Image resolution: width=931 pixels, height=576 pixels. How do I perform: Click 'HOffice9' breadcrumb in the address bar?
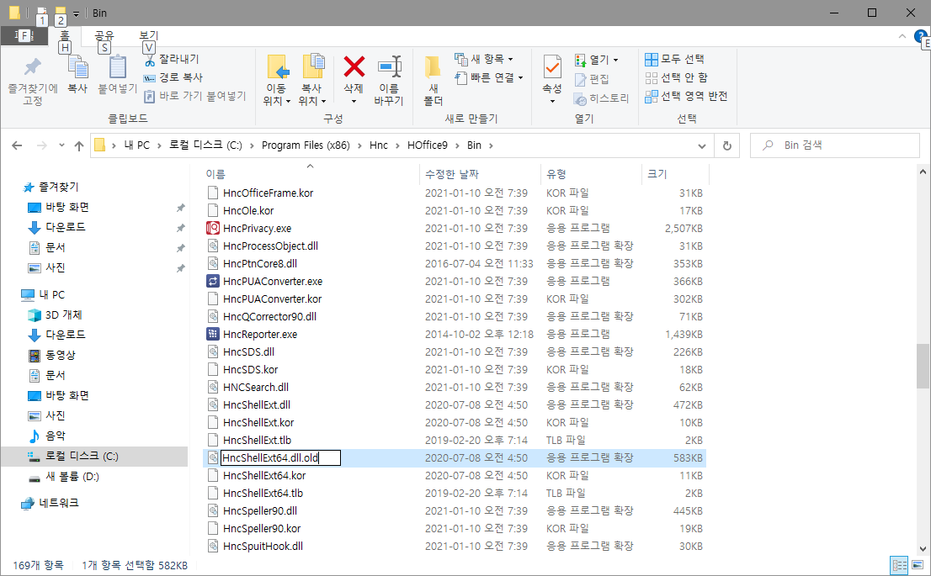[x=428, y=145]
